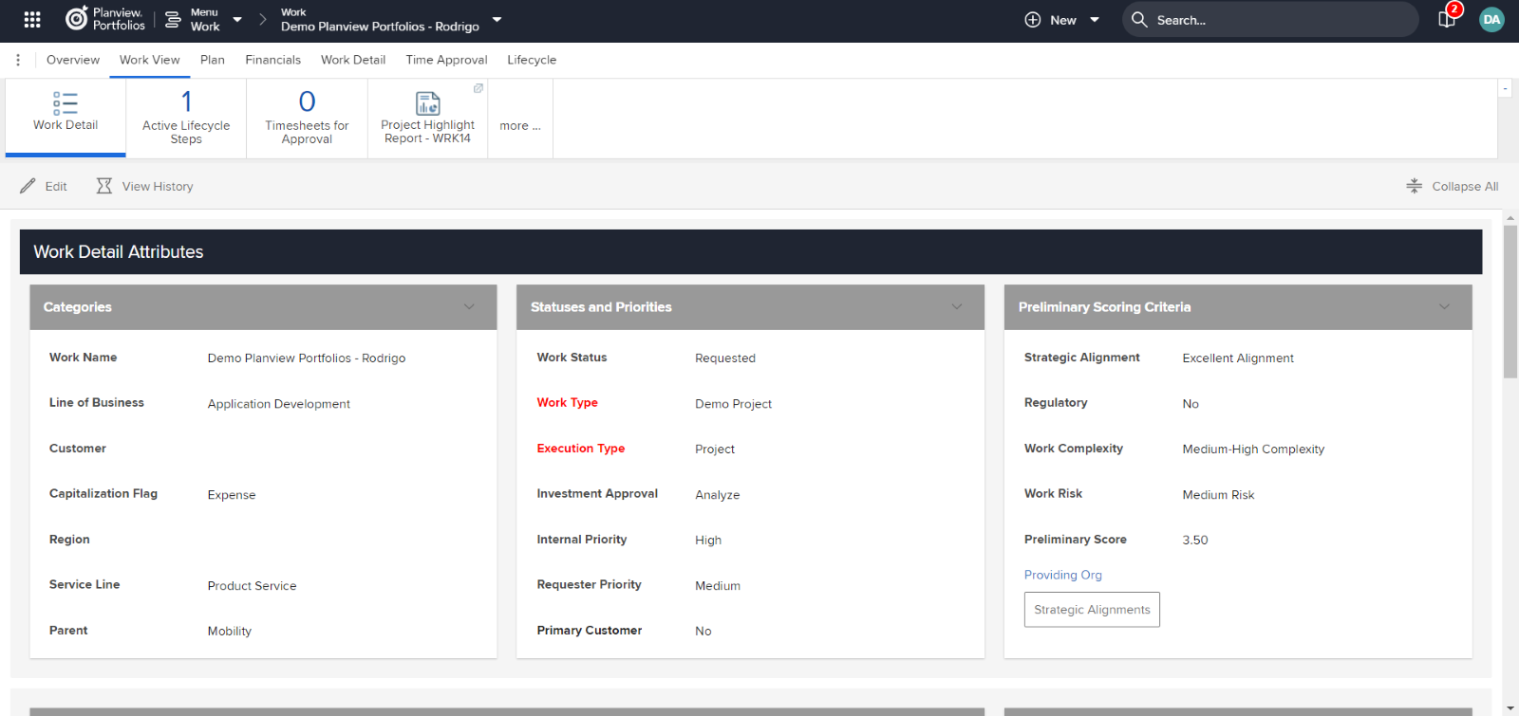Click the Primary Customer label

pyautogui.click(x=590, y=631)
